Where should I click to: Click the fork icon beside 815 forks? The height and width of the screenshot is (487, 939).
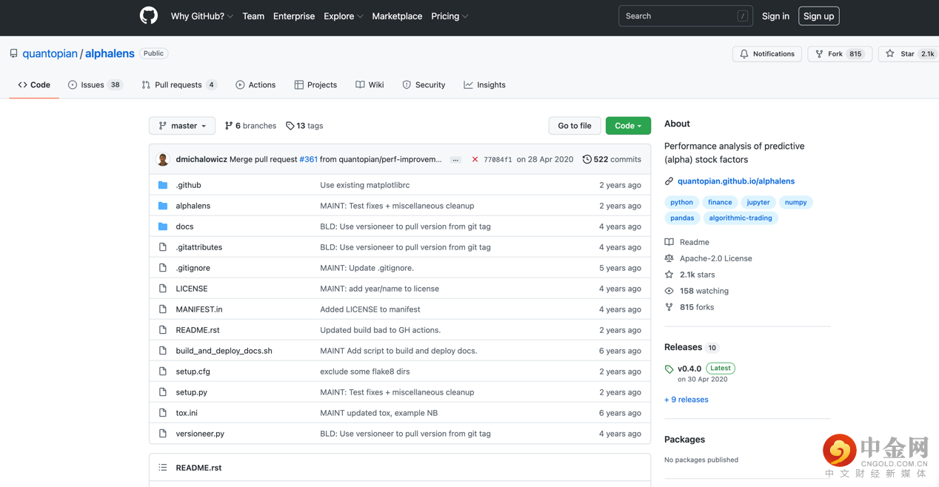point(669,307)
